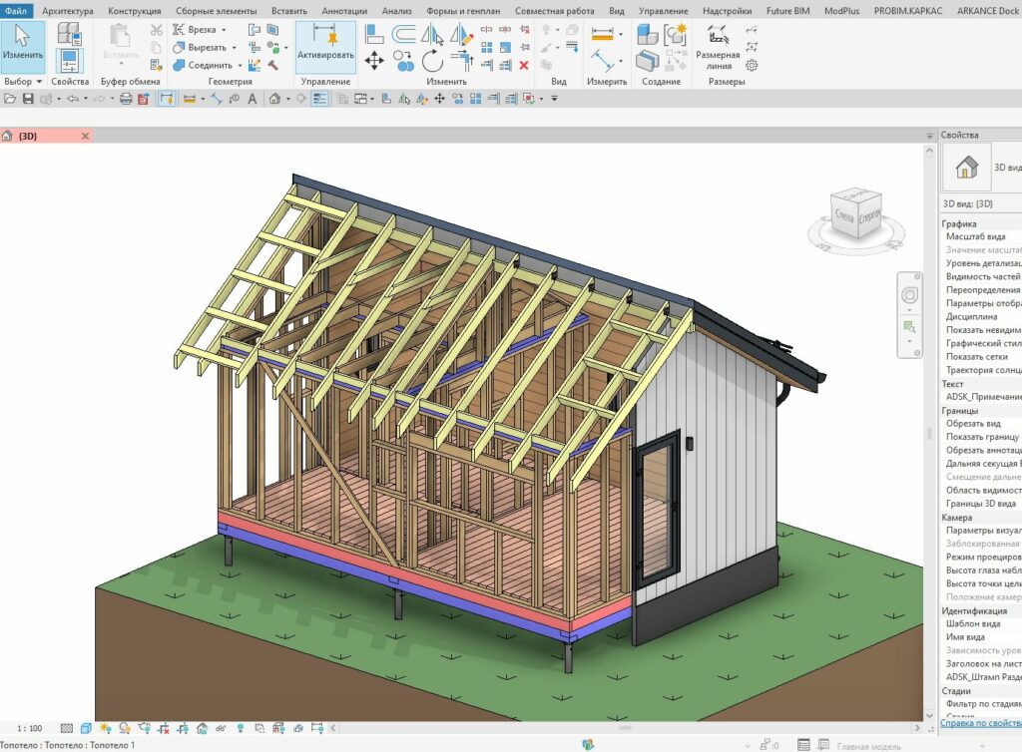Click the 1 : 100 view scale
Screen dimensions: 1022x752
30,729
